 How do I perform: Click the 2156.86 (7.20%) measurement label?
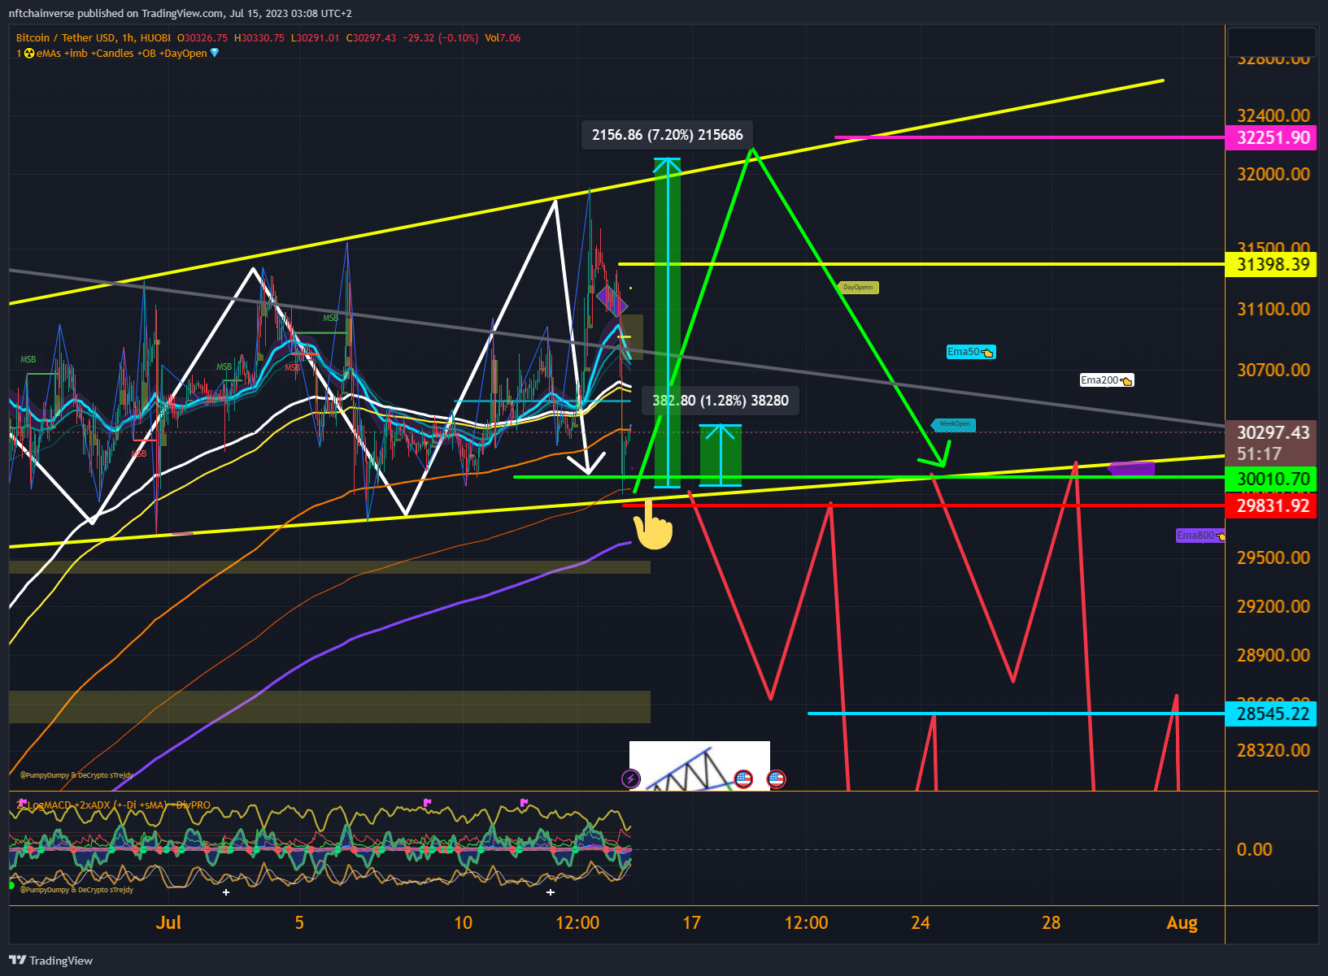667,135
